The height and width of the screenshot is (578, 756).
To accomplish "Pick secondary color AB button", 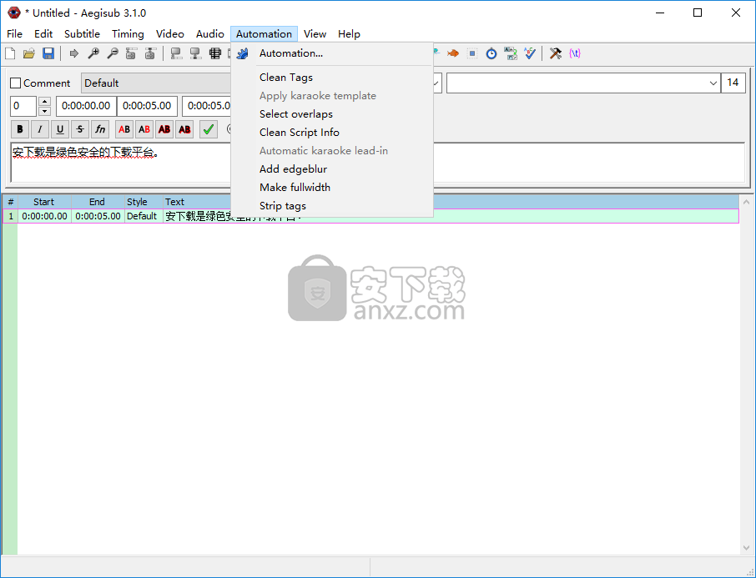I will tap(144, 129).
